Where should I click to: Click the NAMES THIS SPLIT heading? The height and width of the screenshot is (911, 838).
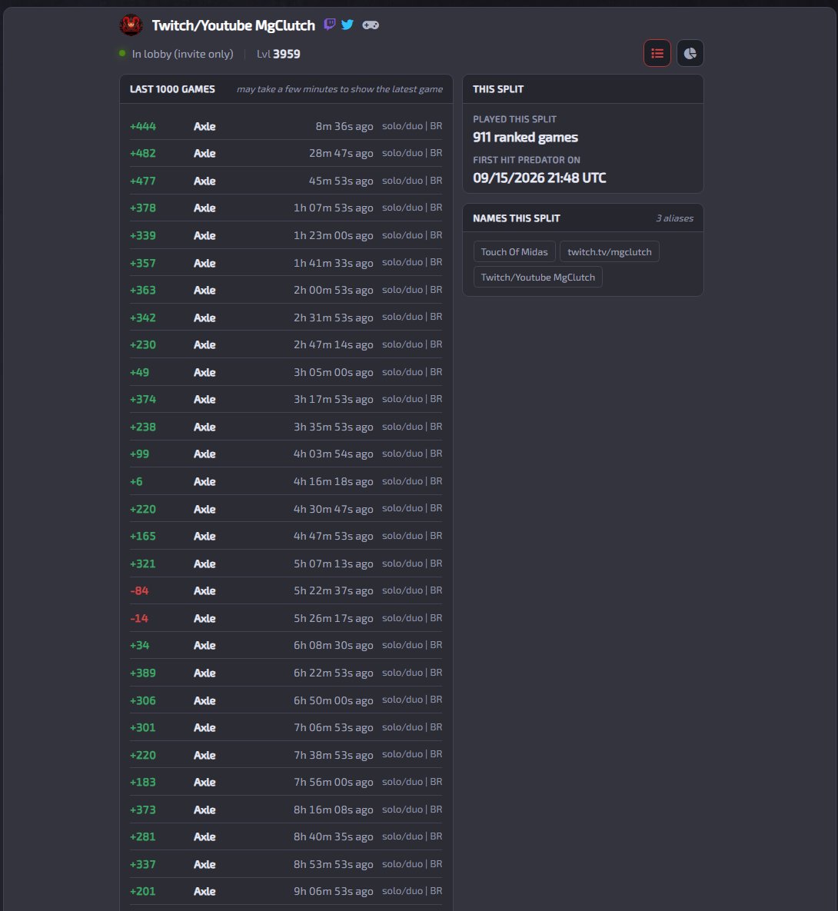pos(517,218)
